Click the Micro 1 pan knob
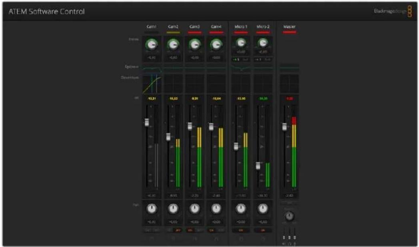The width and height of the screenshot is (419, 247). (x=241, y=209)
